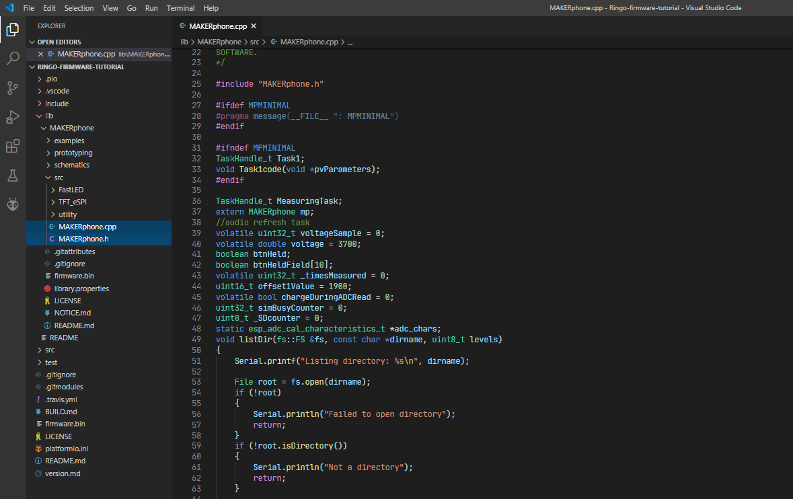Open the Help menu
This screenshot has width=793, height=499.
[x=211, y=8]
